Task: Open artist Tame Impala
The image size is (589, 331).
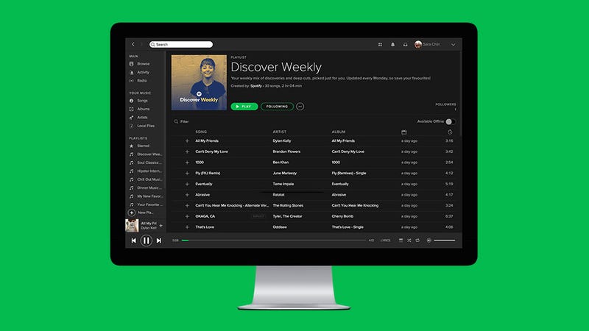Action: (x=283, y=185)
